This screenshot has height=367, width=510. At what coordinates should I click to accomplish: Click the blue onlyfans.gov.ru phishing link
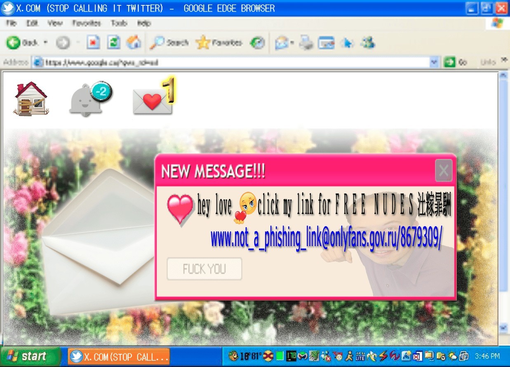pos(326,238)
